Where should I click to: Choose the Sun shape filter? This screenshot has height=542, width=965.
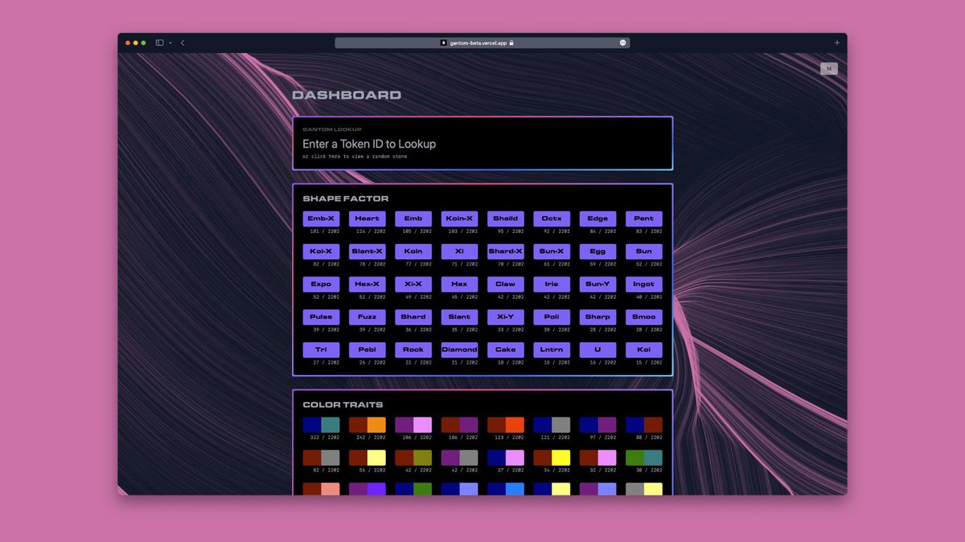coord(644,251)
